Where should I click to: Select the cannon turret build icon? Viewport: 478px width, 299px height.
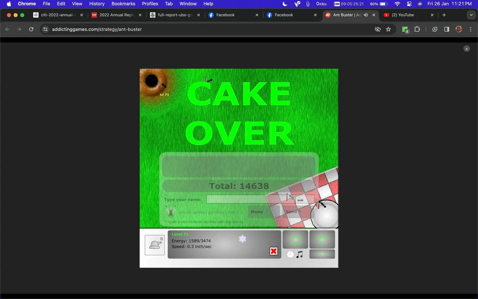155,245
